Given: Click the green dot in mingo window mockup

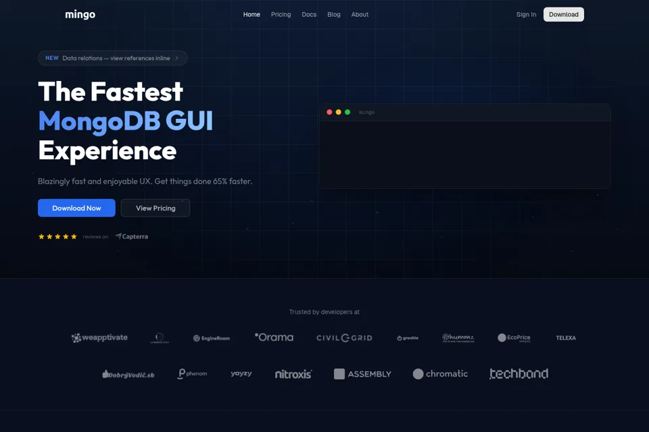Looking at the screenshot, I should (347, 112).
